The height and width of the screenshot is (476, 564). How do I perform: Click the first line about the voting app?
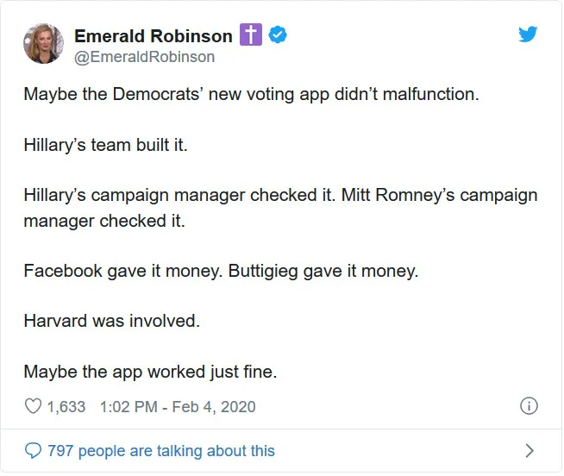pyautogui.click(x=252, y=95)
